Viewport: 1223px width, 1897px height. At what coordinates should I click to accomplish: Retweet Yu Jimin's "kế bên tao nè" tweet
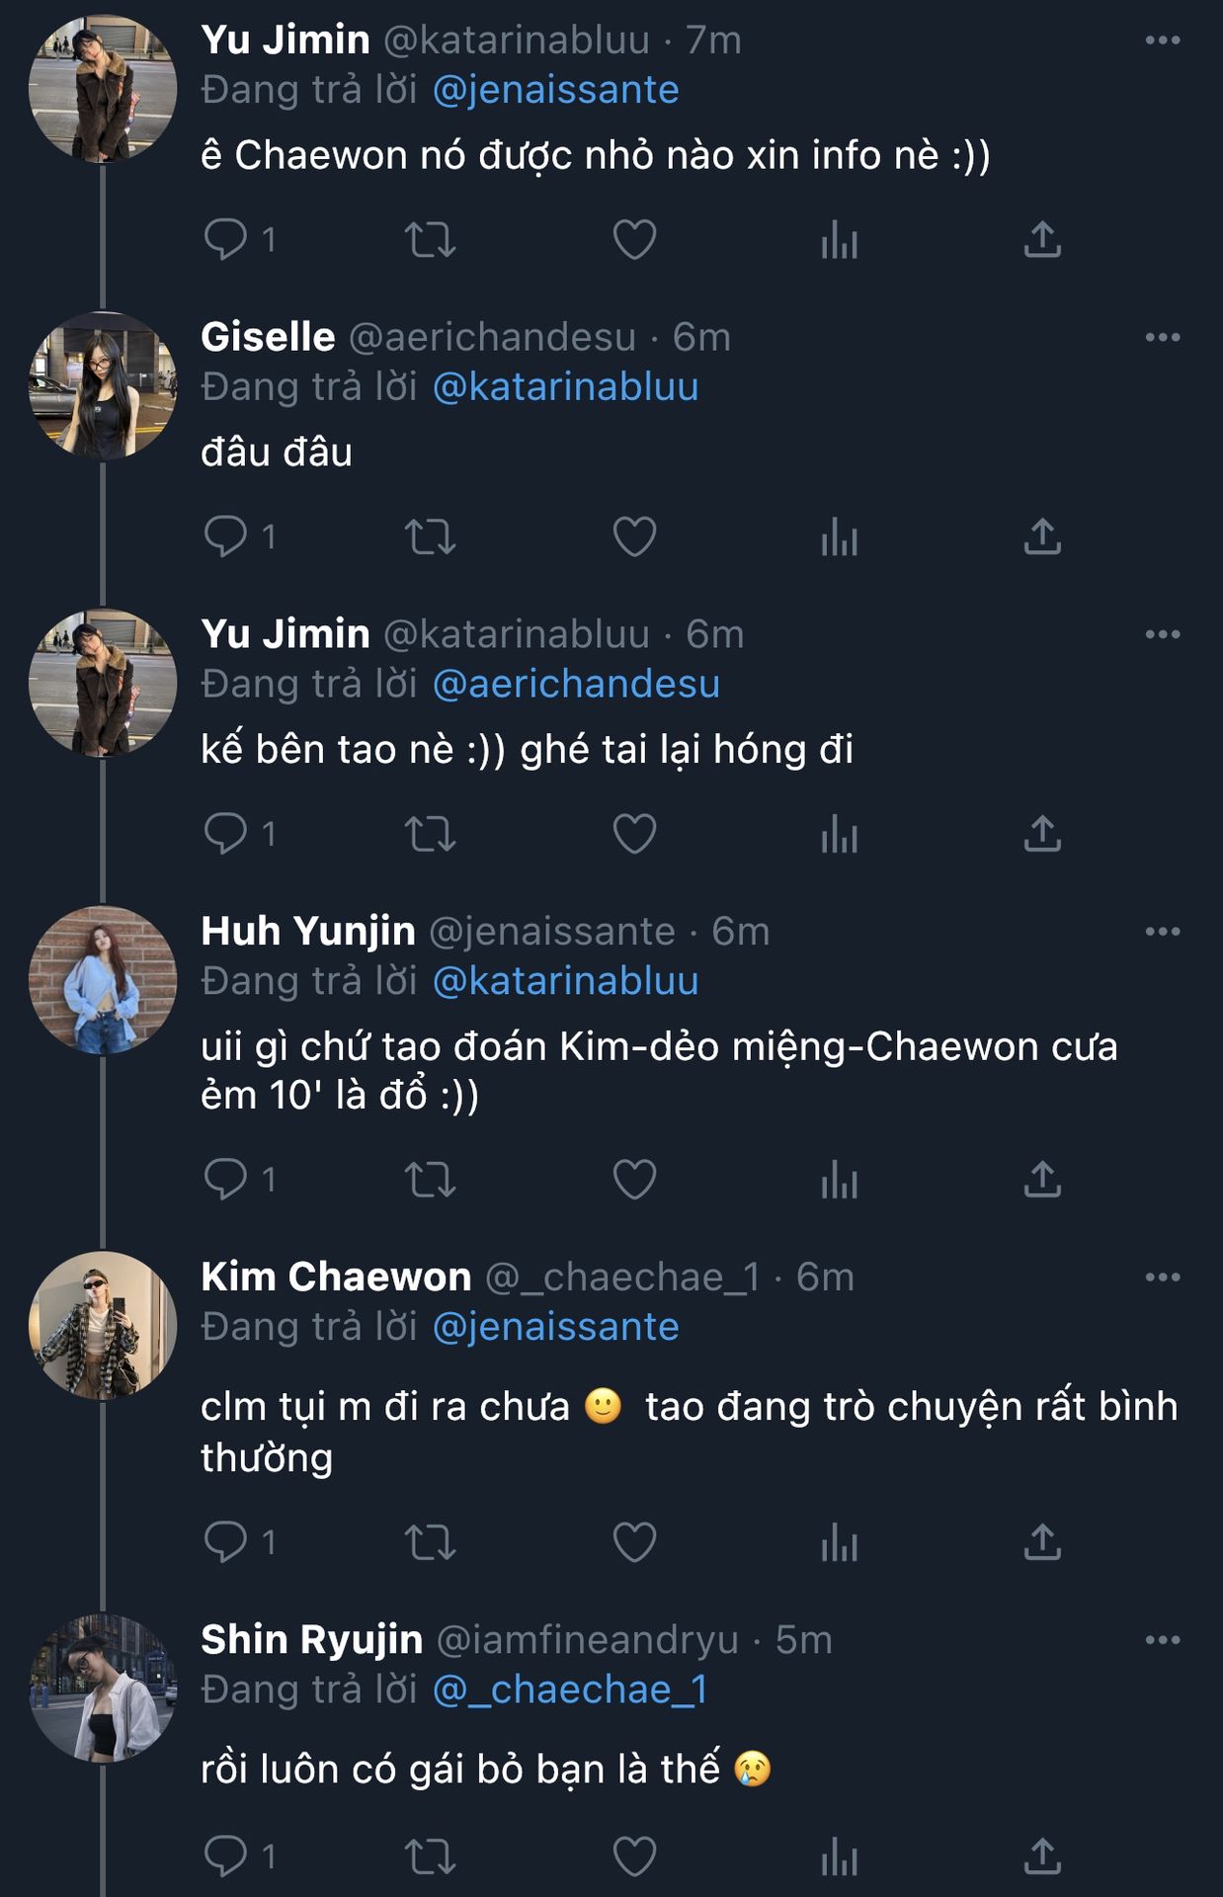click(430, 834)
